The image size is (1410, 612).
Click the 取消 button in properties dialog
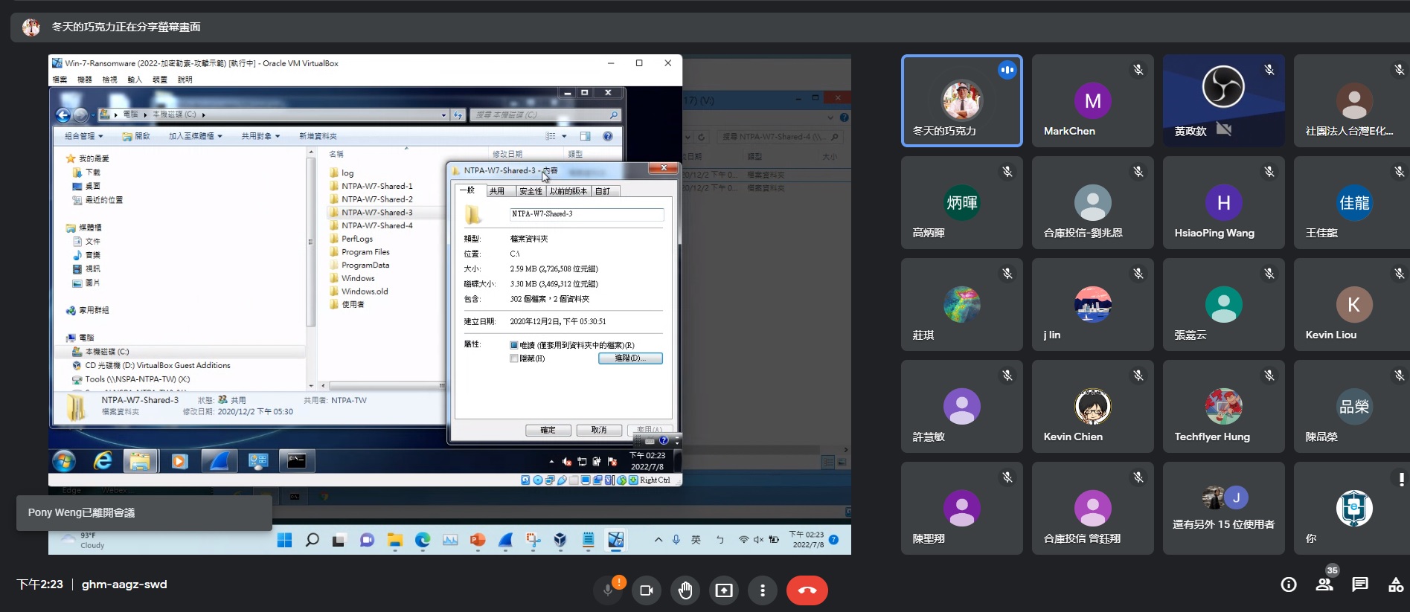point(599,430)
